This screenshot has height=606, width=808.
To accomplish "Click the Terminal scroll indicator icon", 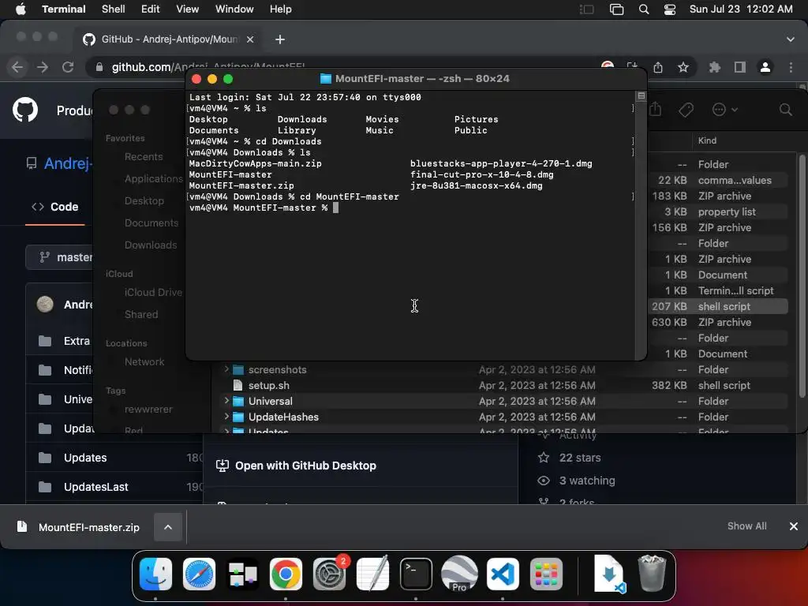I will 641,95.
